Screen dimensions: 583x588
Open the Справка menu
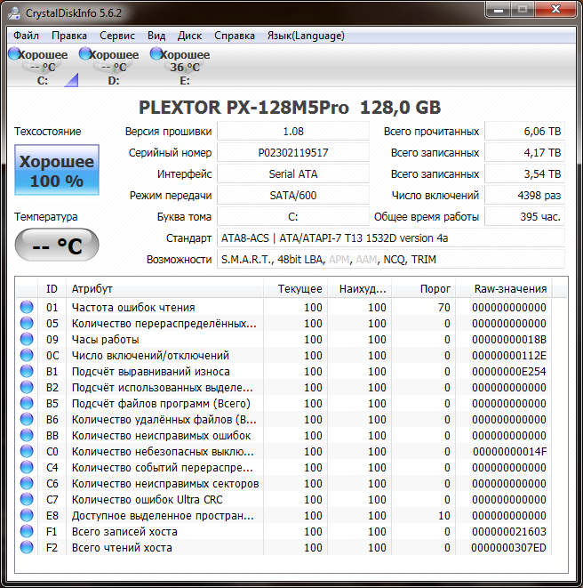[x=235, y=36]
